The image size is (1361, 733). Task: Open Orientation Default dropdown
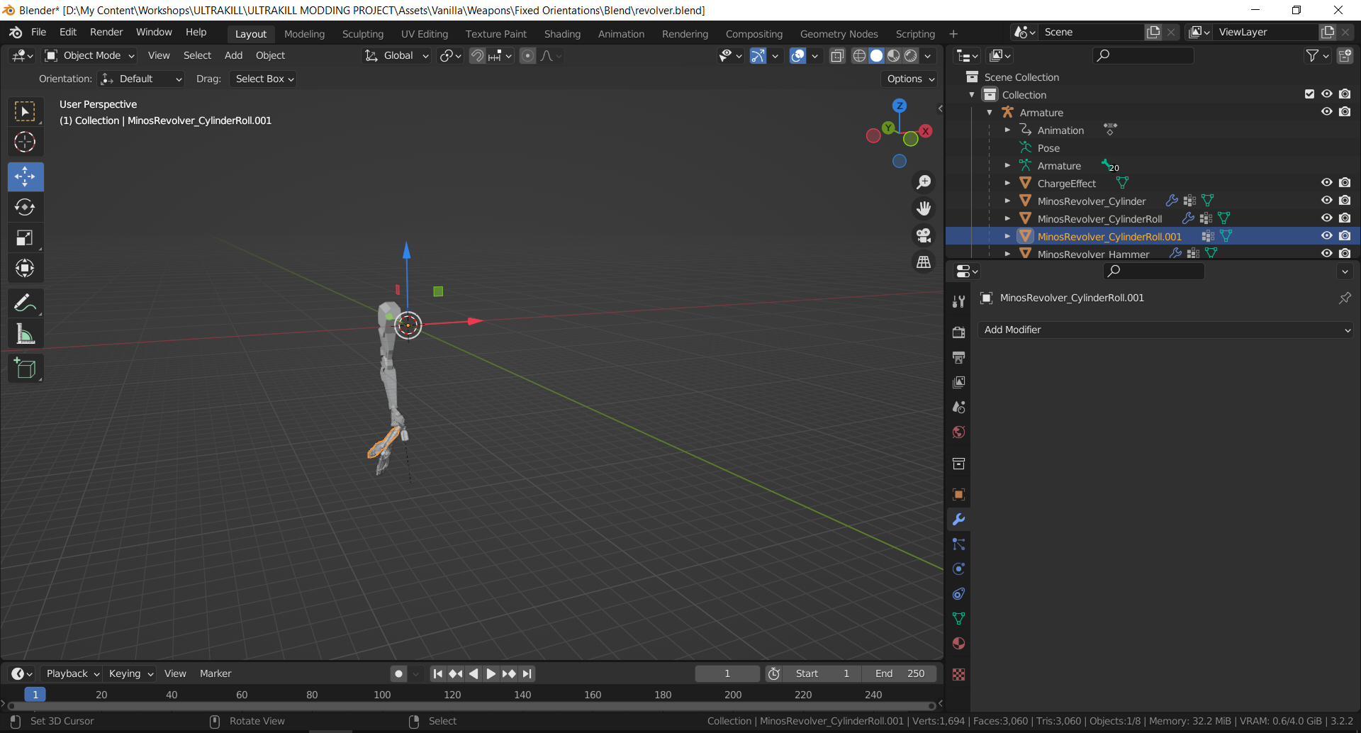[141, 79]
